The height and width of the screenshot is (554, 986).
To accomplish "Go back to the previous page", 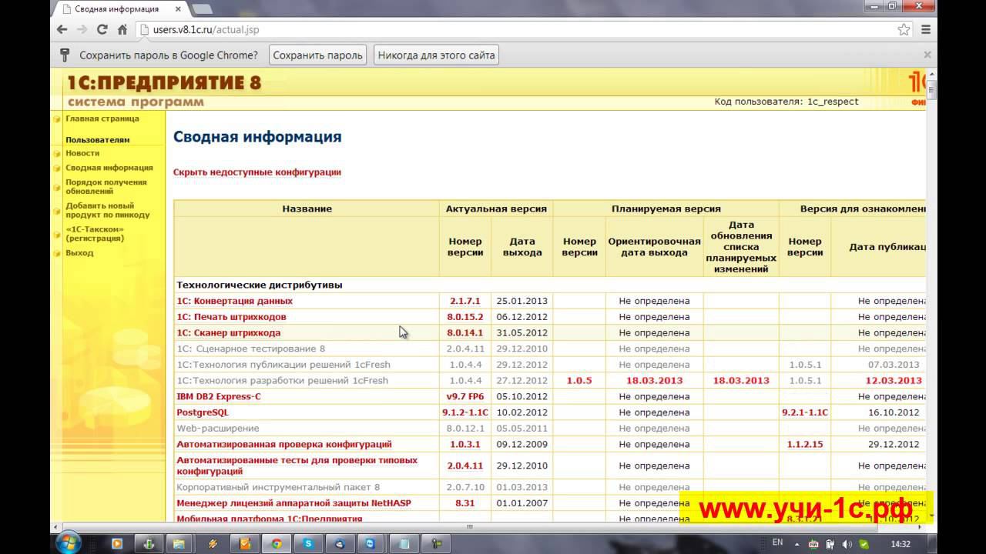I will tap(62, 30).
